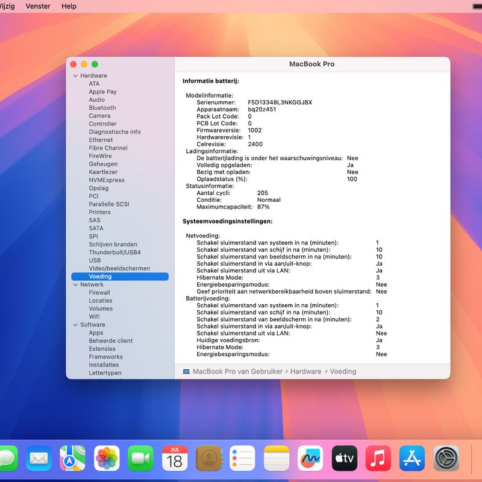Show Wifi network information
This screenshot has height=482, width=482.
point(94,316)
